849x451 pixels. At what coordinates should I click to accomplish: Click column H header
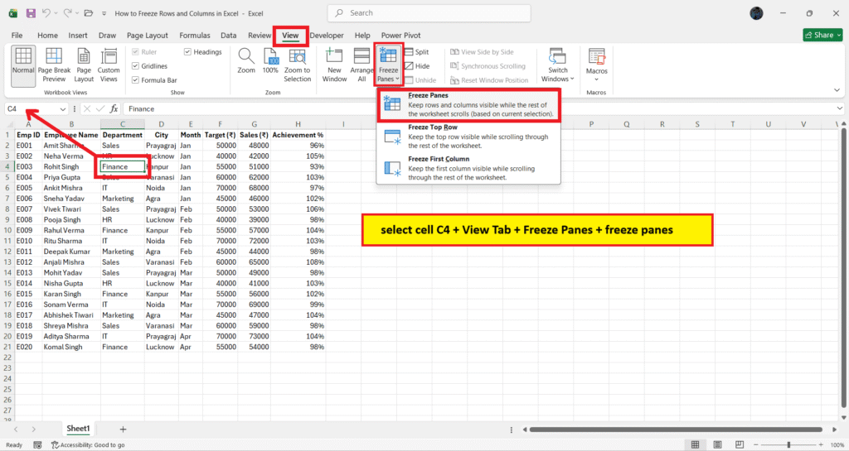[x=298, y=124]
